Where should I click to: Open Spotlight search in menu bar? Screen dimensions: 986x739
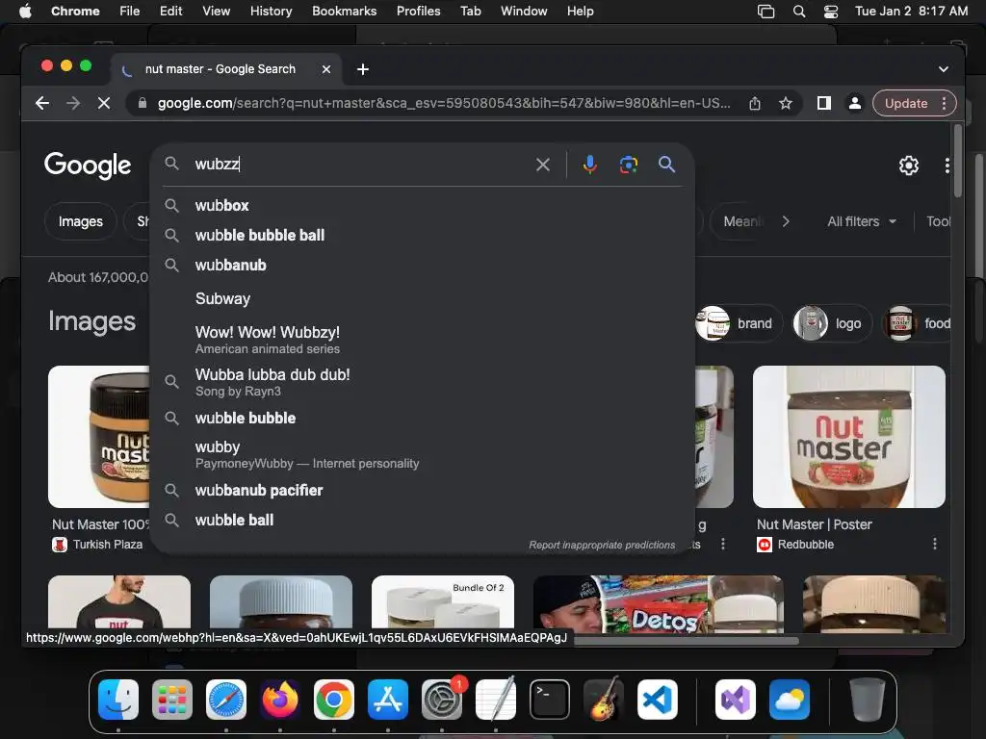pyautogui.click(x=798, y=12)
